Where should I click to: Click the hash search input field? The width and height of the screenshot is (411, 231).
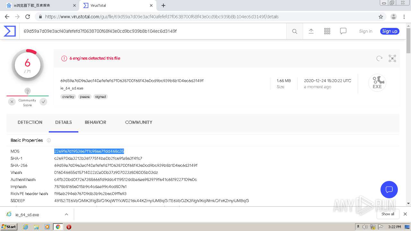point(153,31)
